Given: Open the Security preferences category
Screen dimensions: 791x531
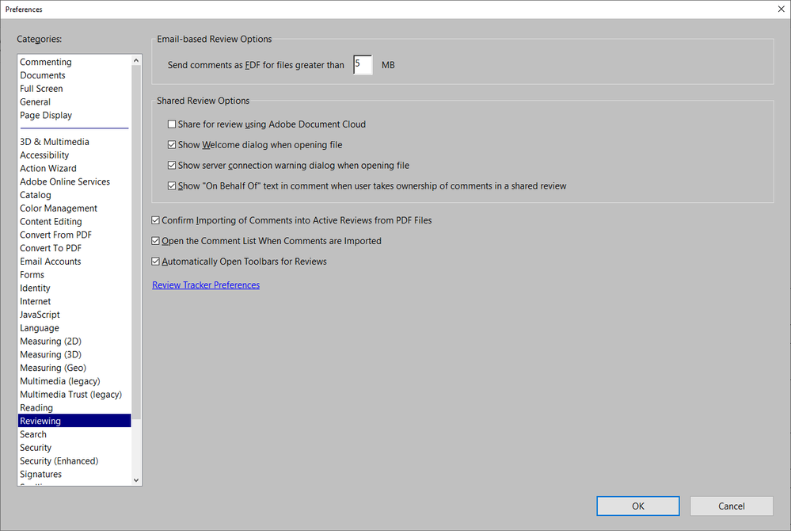Looking at the screenshot, I should coord(36,447).
